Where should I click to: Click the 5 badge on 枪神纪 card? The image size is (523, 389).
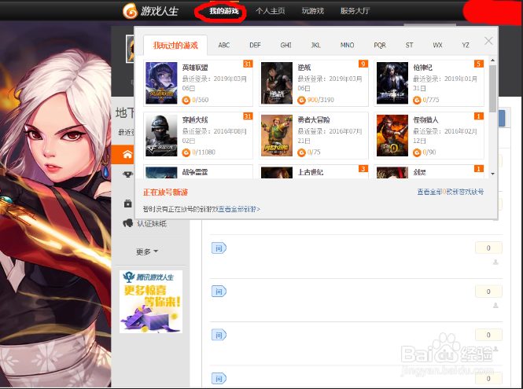click(479, 64)
